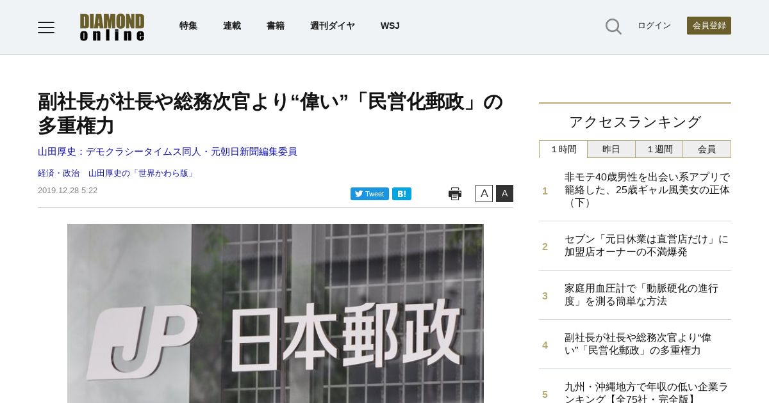This screenshot has width=769, height=403.
Task: Click the ログイン link
Action: click(654, 26)
